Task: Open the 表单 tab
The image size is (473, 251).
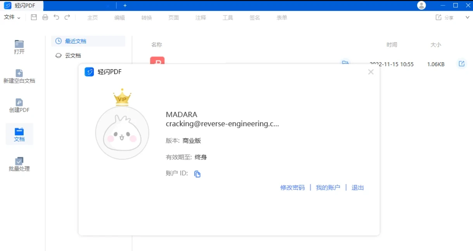Action: (x=282, y=18)
